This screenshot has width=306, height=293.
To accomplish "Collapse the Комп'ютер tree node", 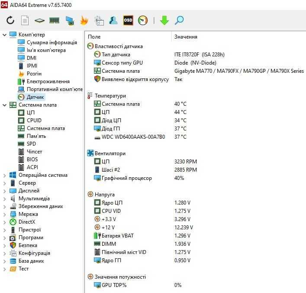I will (4, 35).
